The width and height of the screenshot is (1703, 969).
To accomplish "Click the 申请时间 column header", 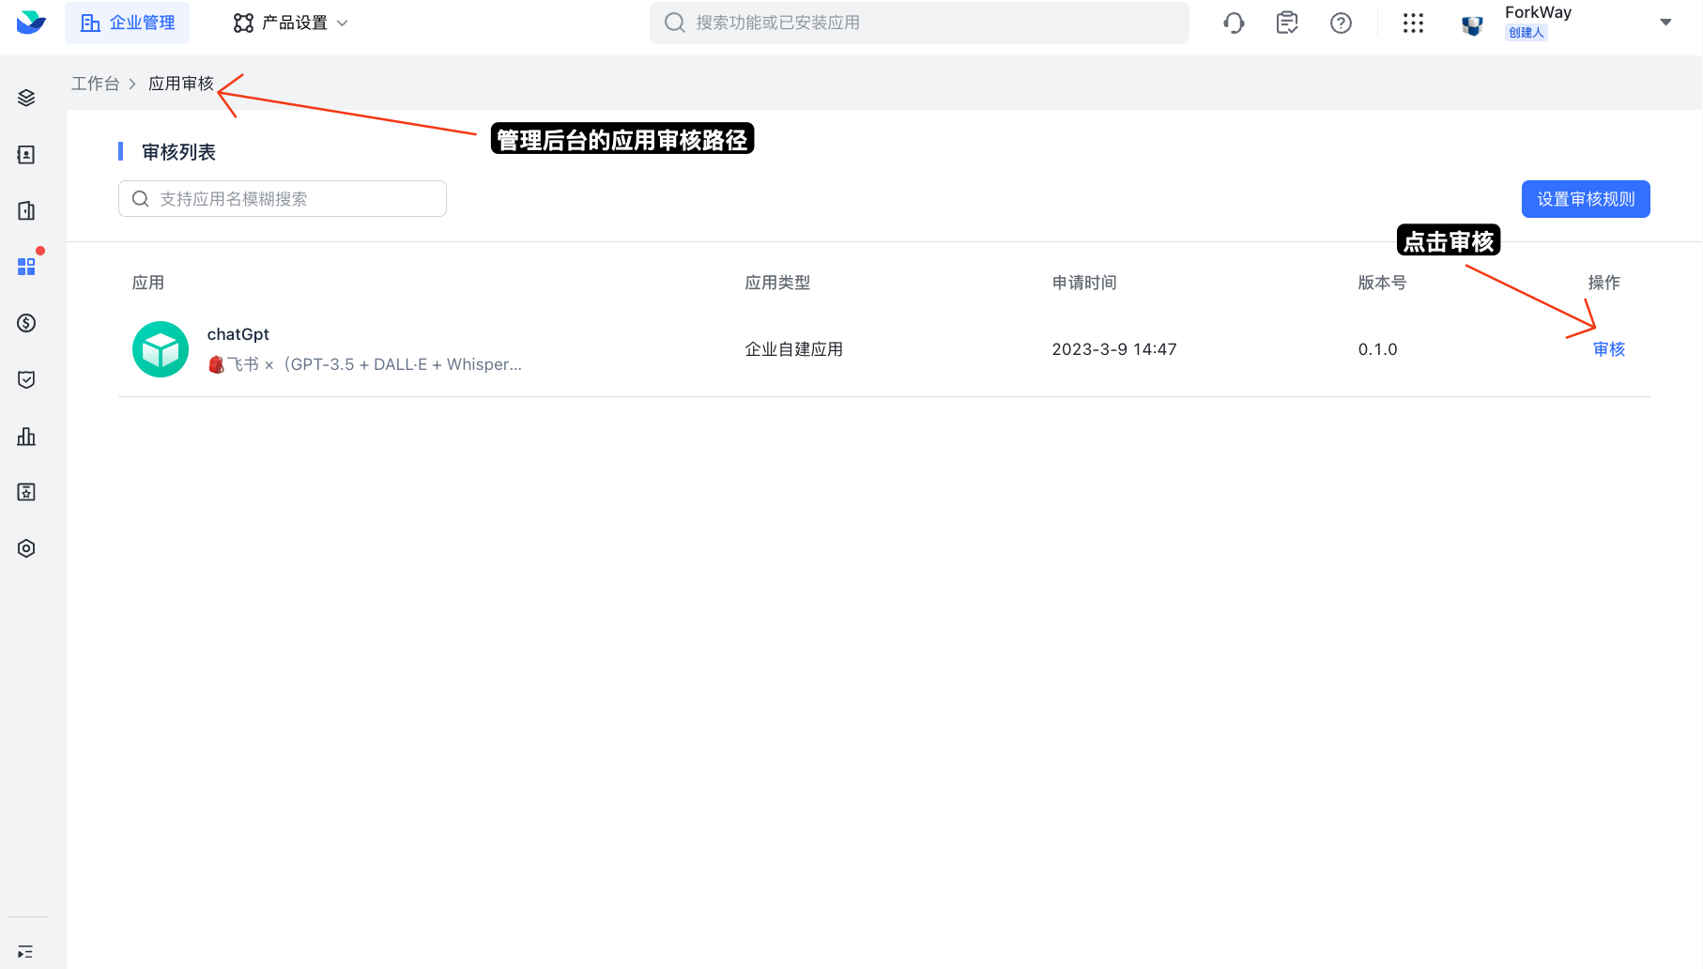I will [x=1084, y=283].
